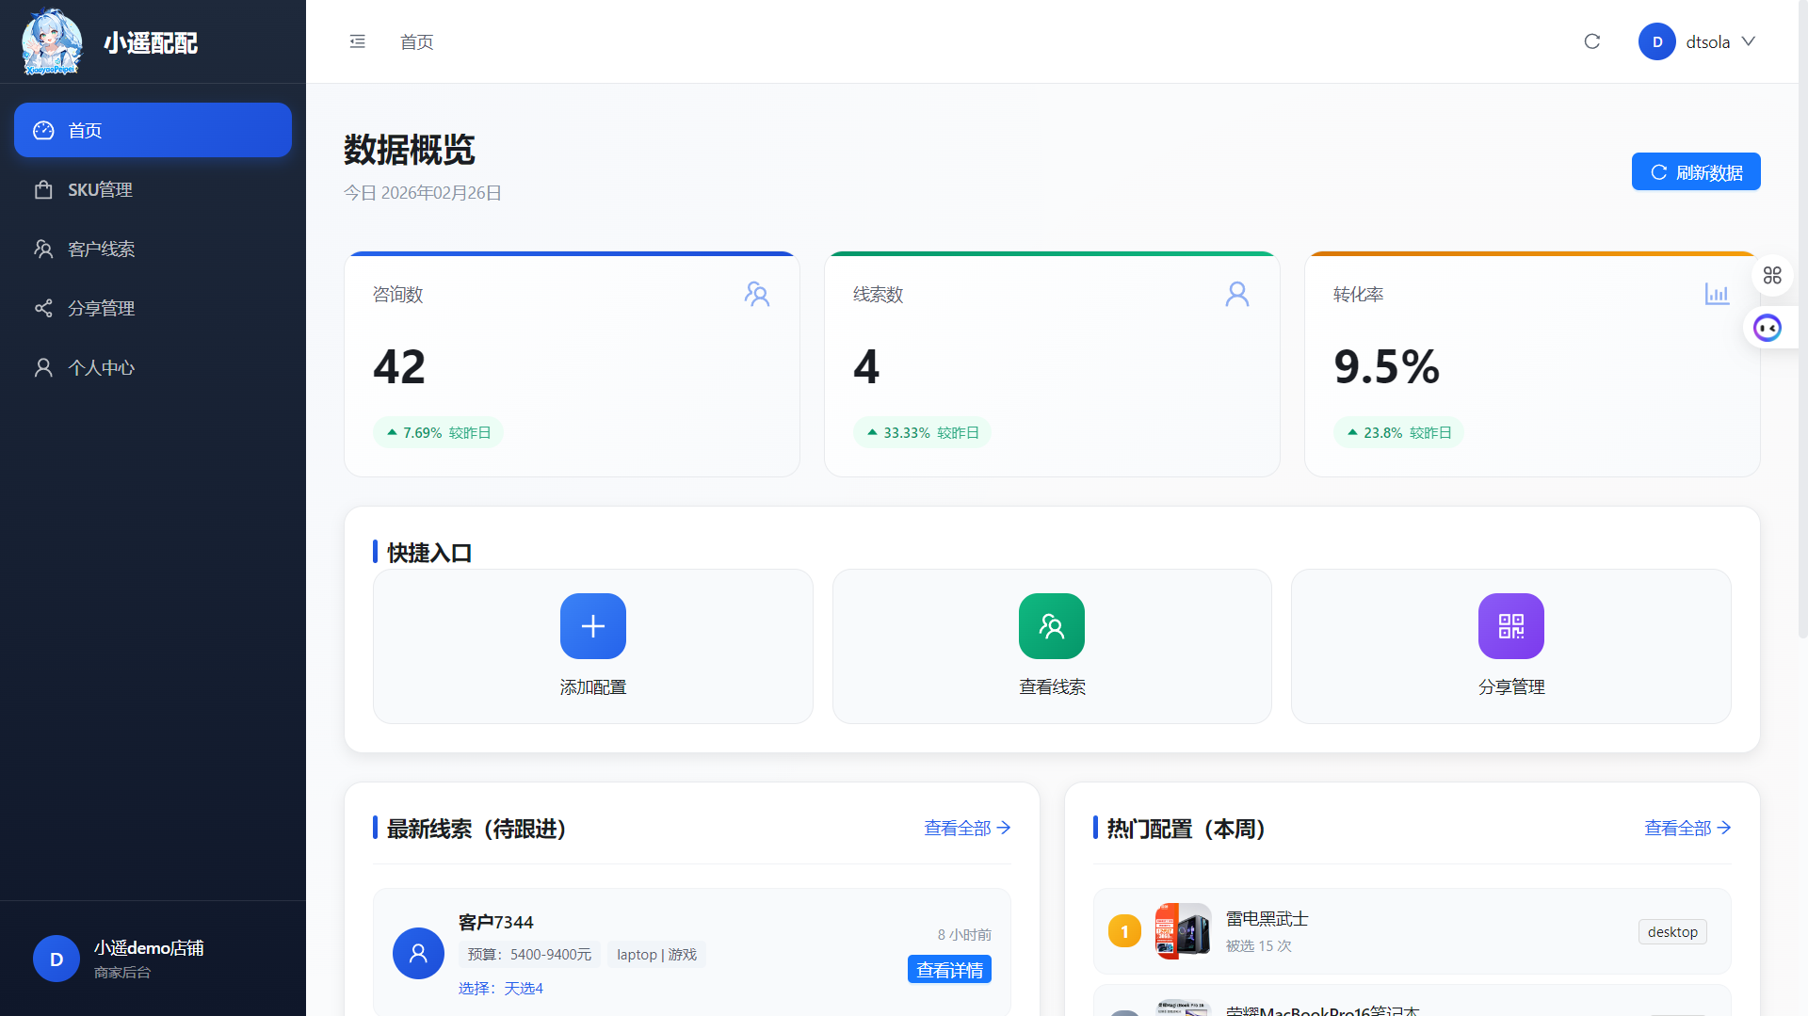This screenshot has width=1808, height=1016.
Task: Click the blue plus 添加配置 icon
Action: 592,626
